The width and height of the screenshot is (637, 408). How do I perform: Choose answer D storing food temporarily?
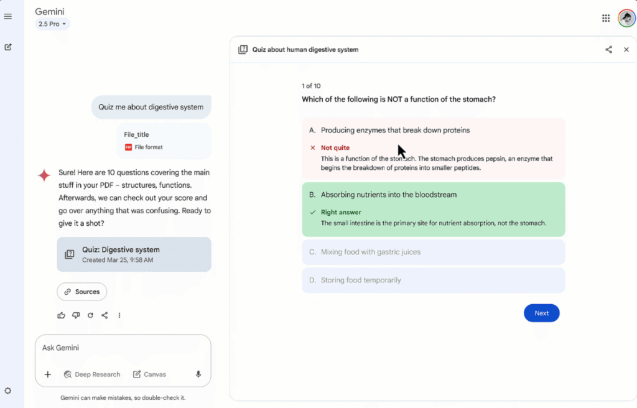tap(434, 280)
